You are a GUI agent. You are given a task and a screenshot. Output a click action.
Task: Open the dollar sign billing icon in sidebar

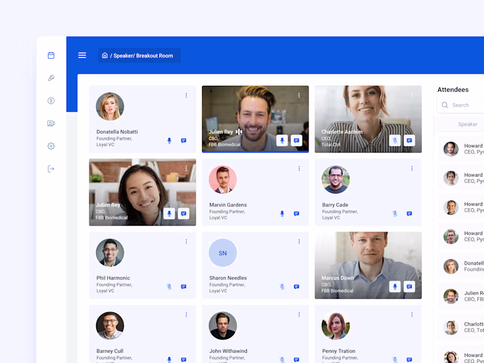(51, 100)
